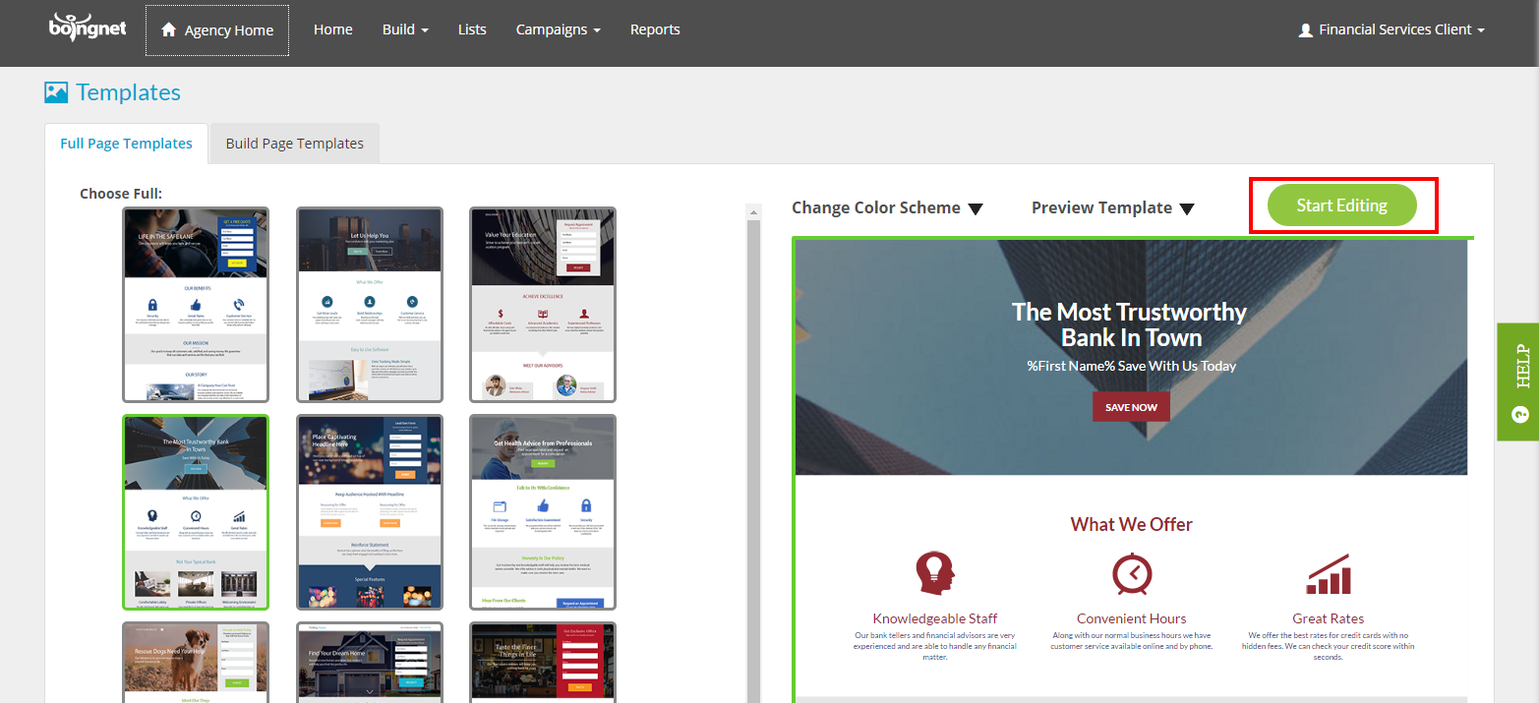Click the template list scrollbar up arrow

[x=754, y=211]
